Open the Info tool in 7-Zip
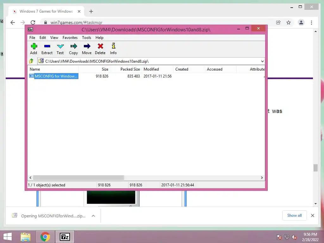 click(114, 49)
